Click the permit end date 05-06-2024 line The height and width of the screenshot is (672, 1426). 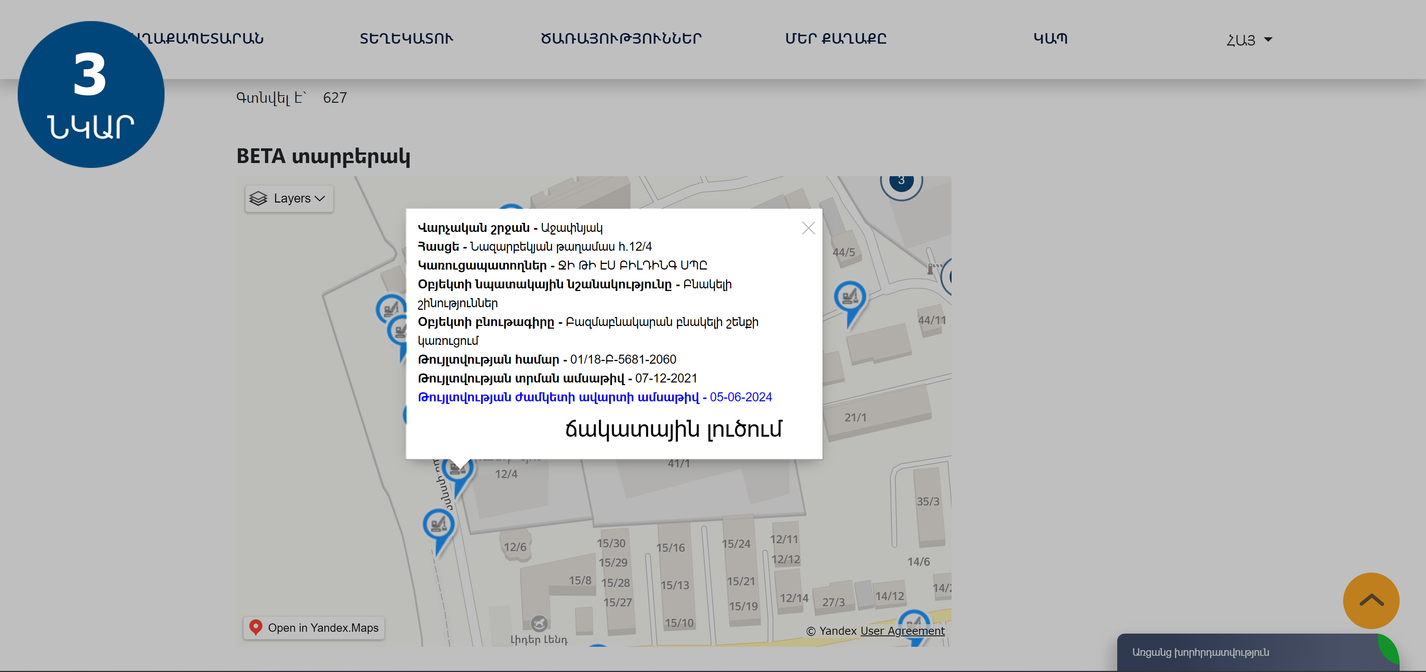[x=595, y=397]
